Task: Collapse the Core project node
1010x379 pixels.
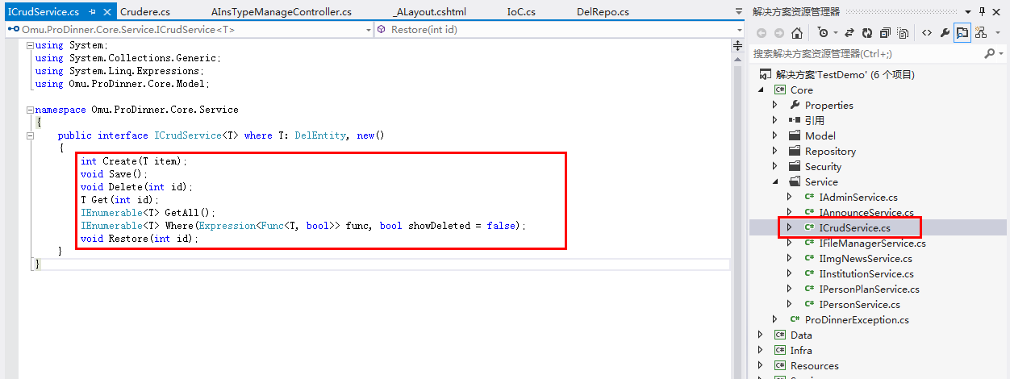Action: (761, 90)
